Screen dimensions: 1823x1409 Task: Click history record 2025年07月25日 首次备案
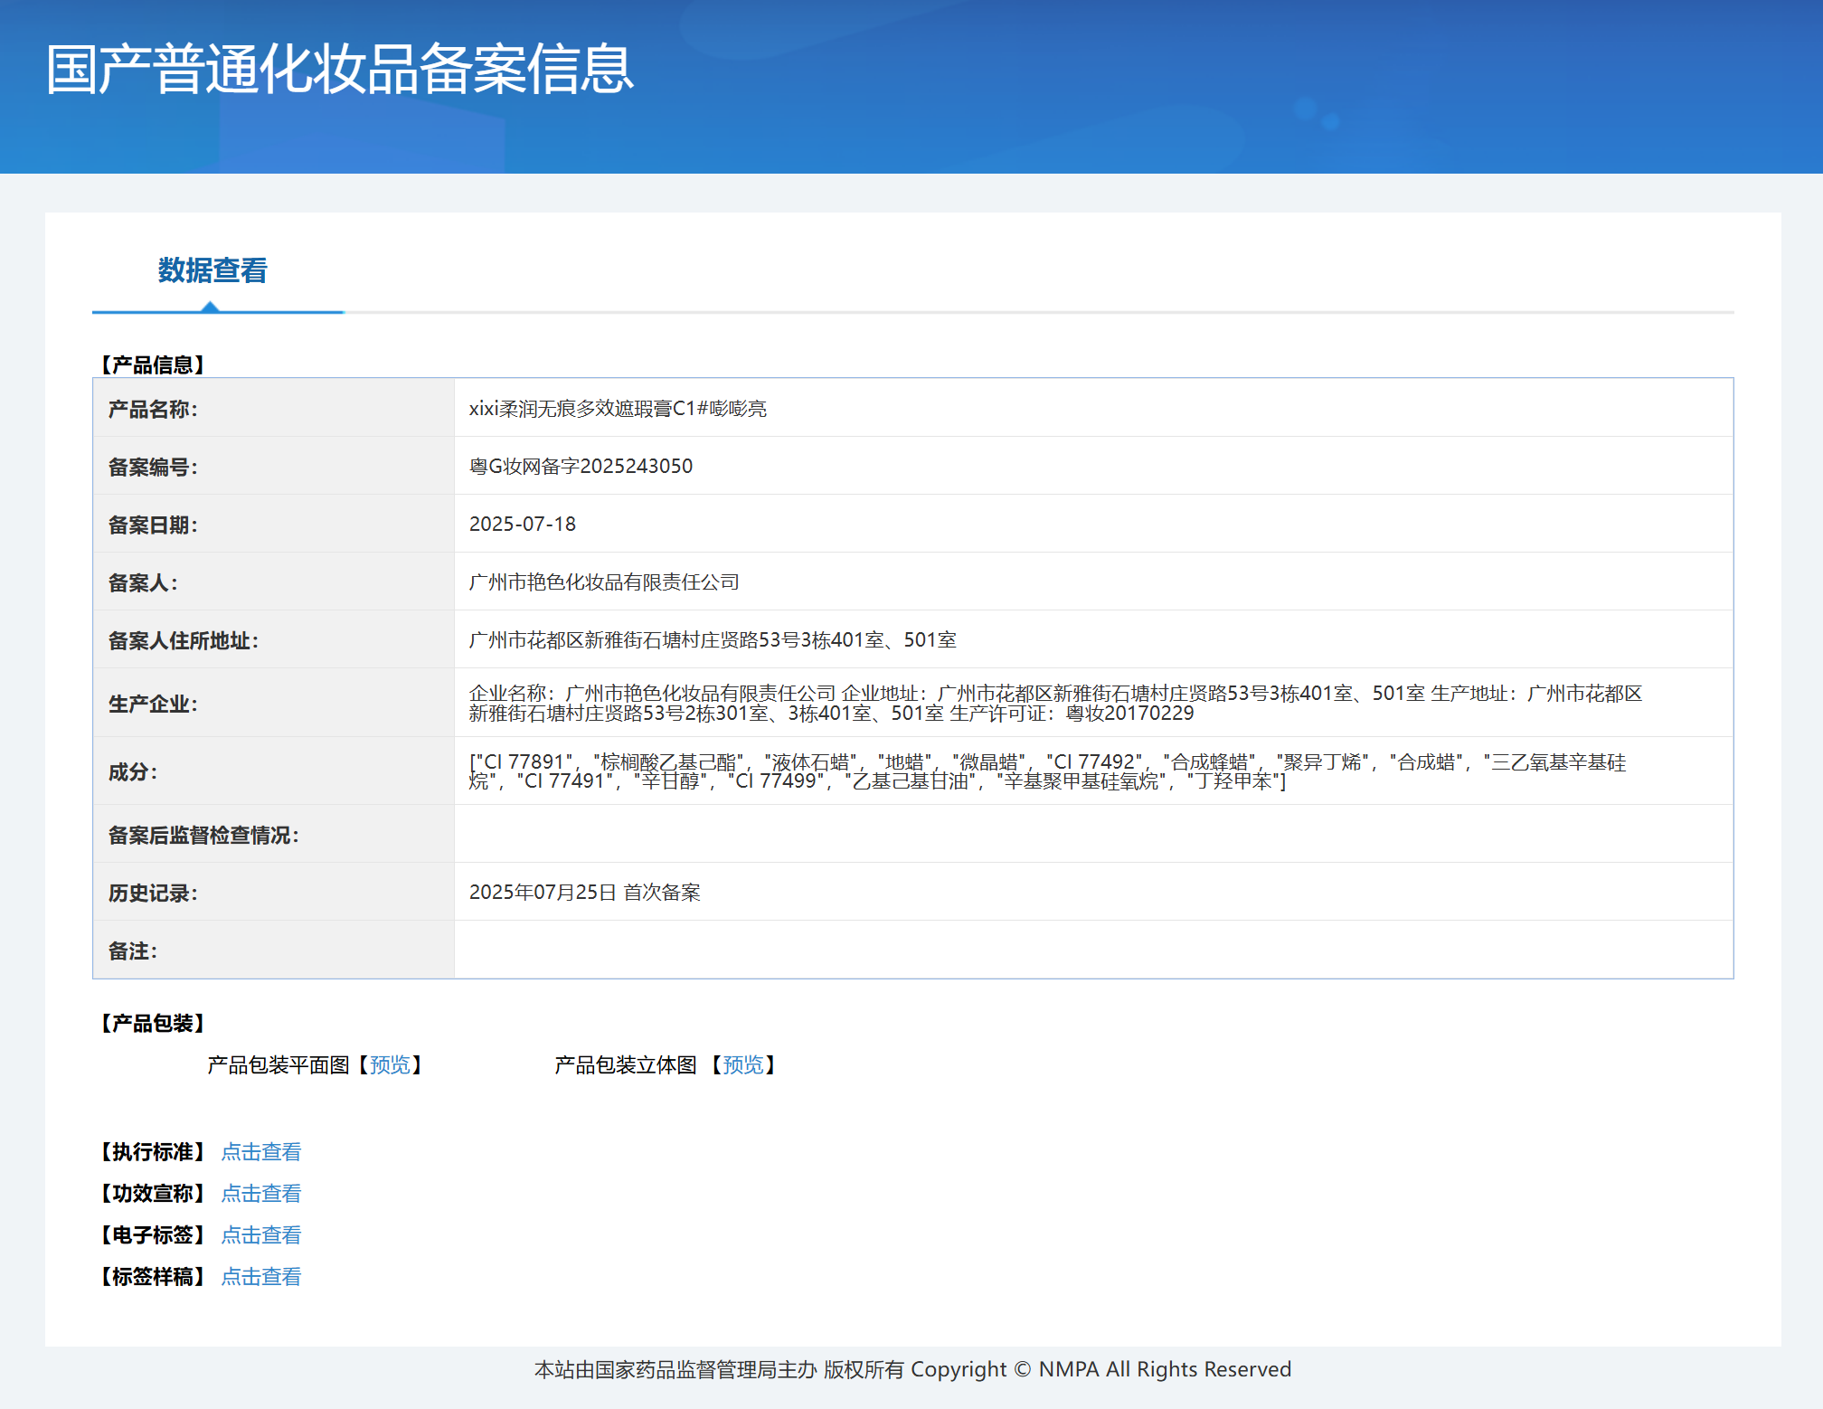tap(585, 893)
